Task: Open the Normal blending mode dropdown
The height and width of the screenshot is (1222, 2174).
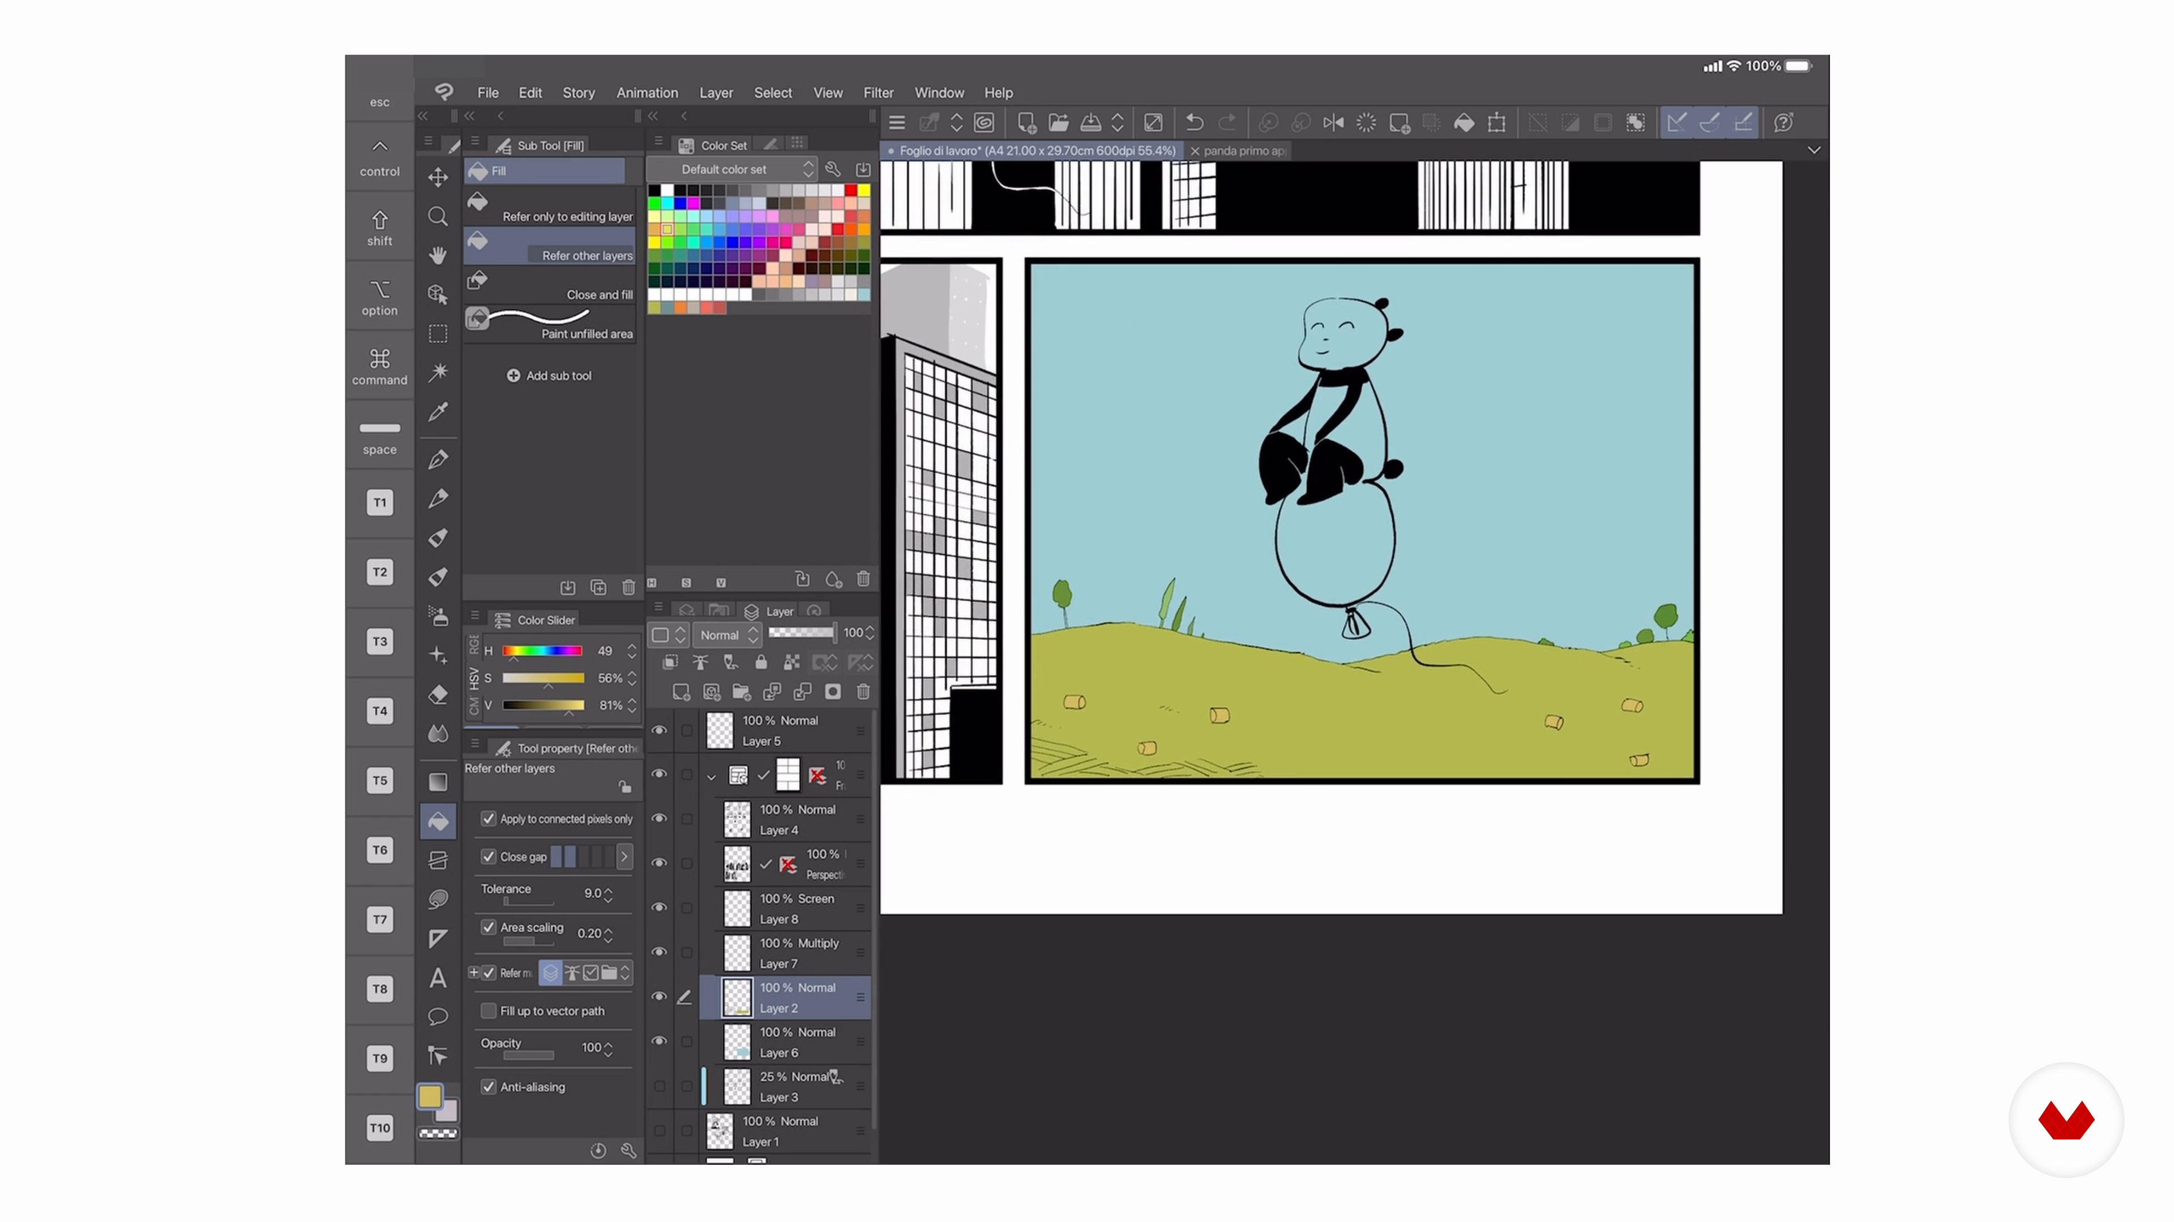Action: coord(728,635)
